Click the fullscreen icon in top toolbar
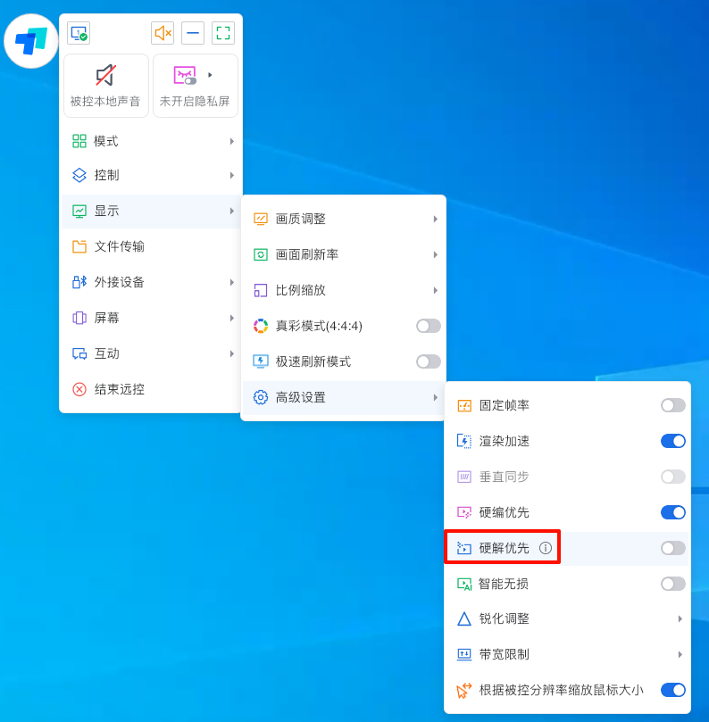The height and width of the screenshot is (722, 709). [223, 33]
